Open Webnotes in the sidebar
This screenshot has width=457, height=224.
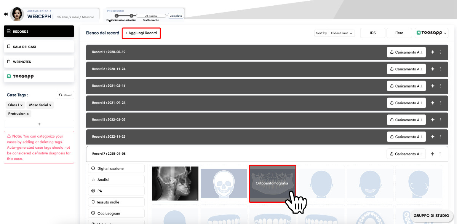38,62
